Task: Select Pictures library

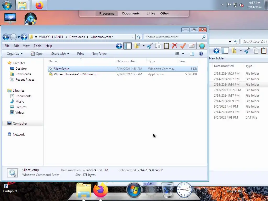Action: tap(18, 107)
